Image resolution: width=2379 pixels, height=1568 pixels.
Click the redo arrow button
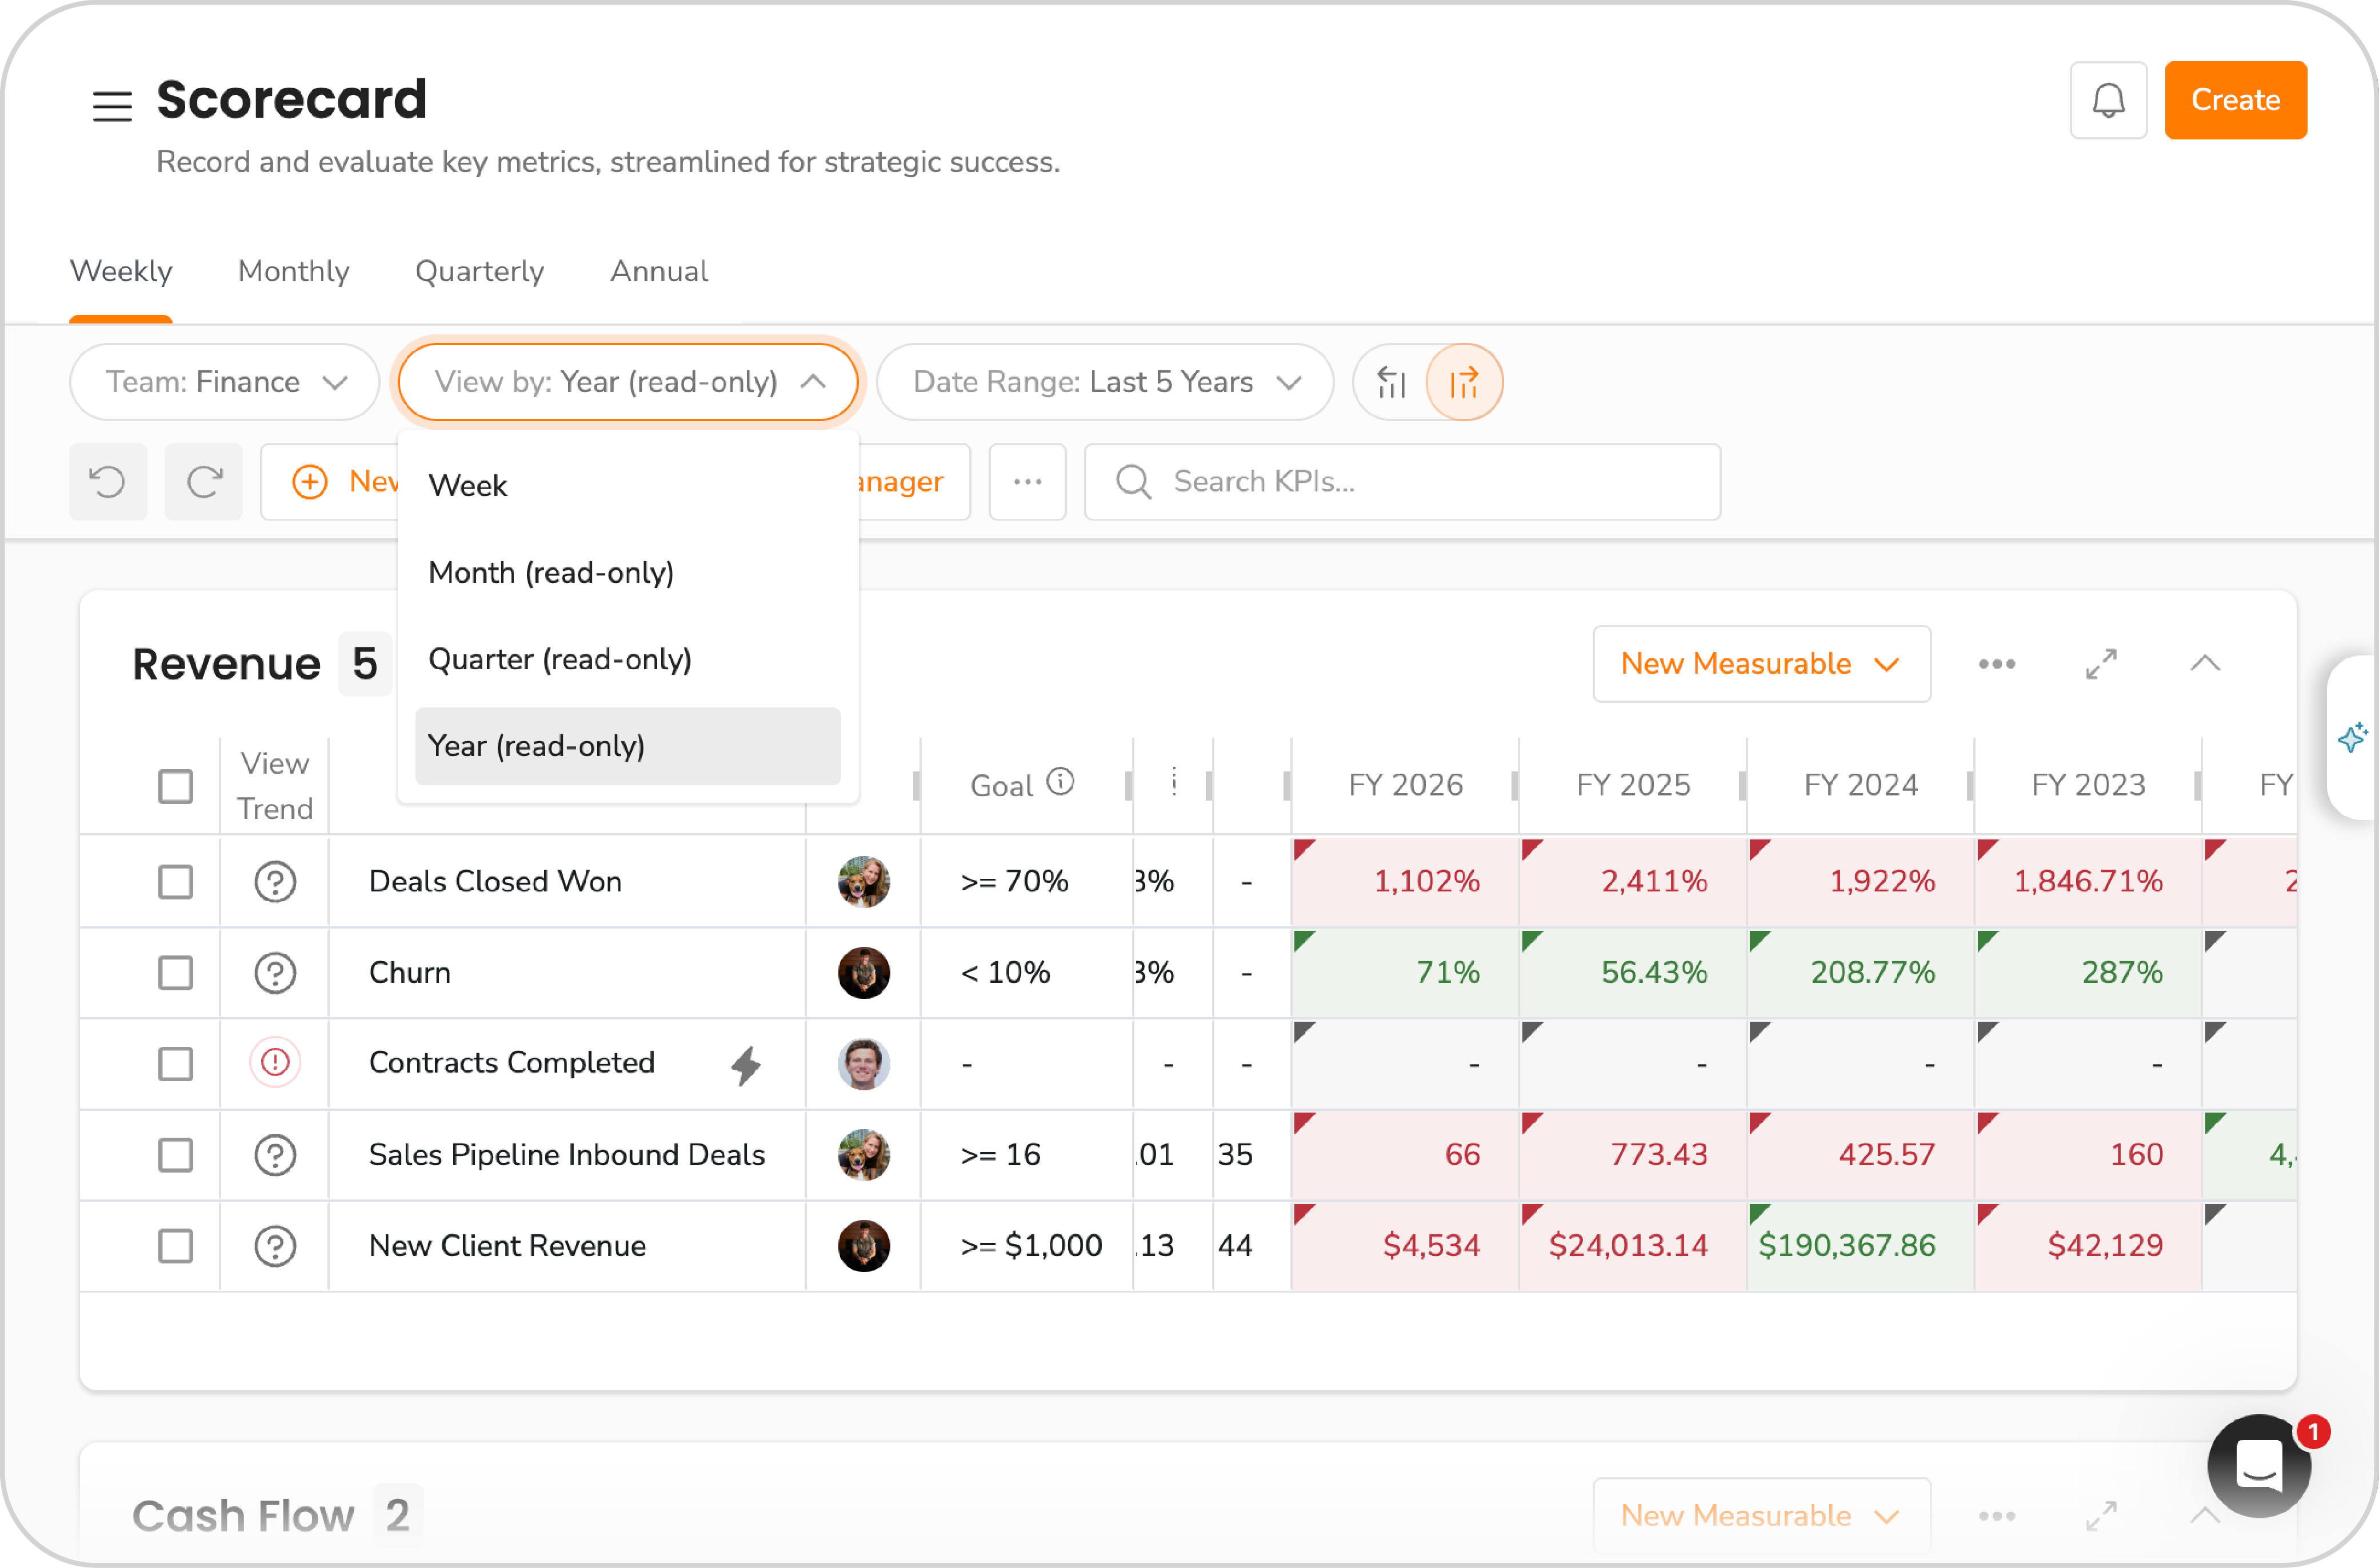coord(204,482)
